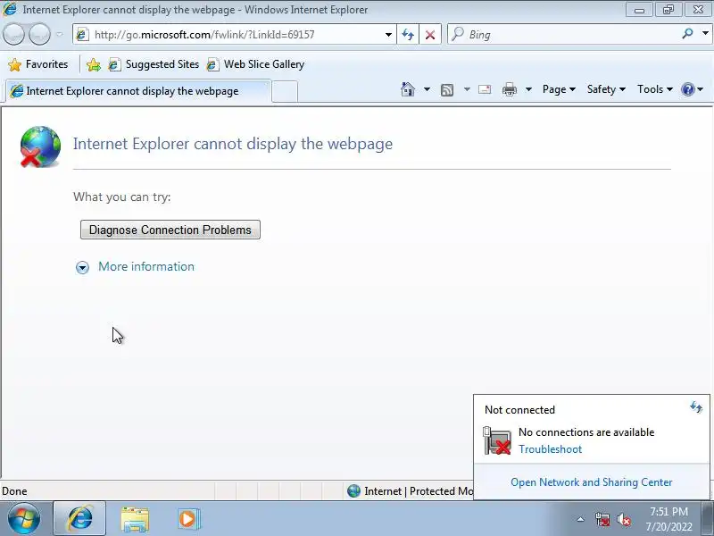This screenshot has width=714, height=536.
Task: Click the red Stop loading button
Action: pos(430,35)
